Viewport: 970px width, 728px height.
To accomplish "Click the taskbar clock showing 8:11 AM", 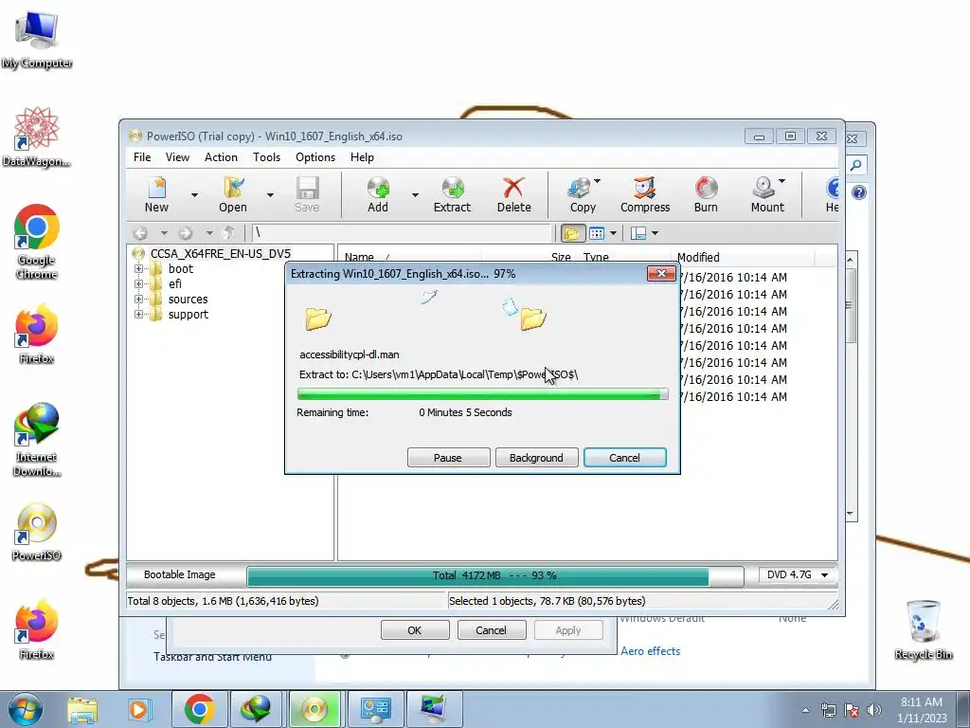I will (922, 710).
